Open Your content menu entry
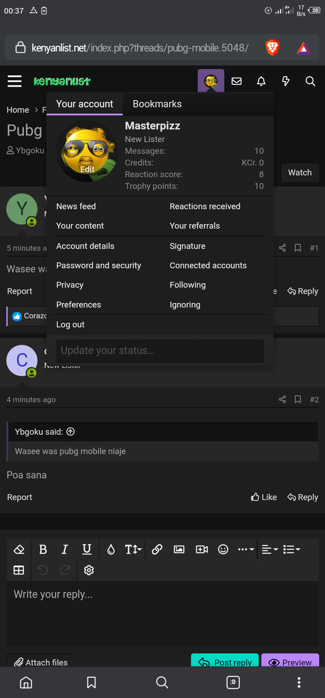Screen dimensions: 325x698 pyautogui.click(x=80, y=225)
